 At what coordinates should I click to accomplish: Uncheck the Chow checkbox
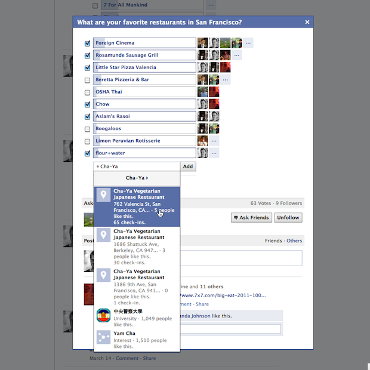point(87,104)
